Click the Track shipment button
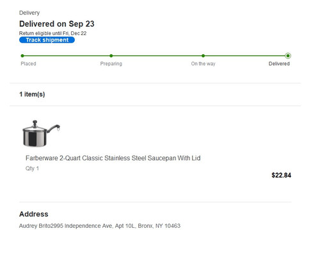The image size is (320, 256). pos(47,40)
